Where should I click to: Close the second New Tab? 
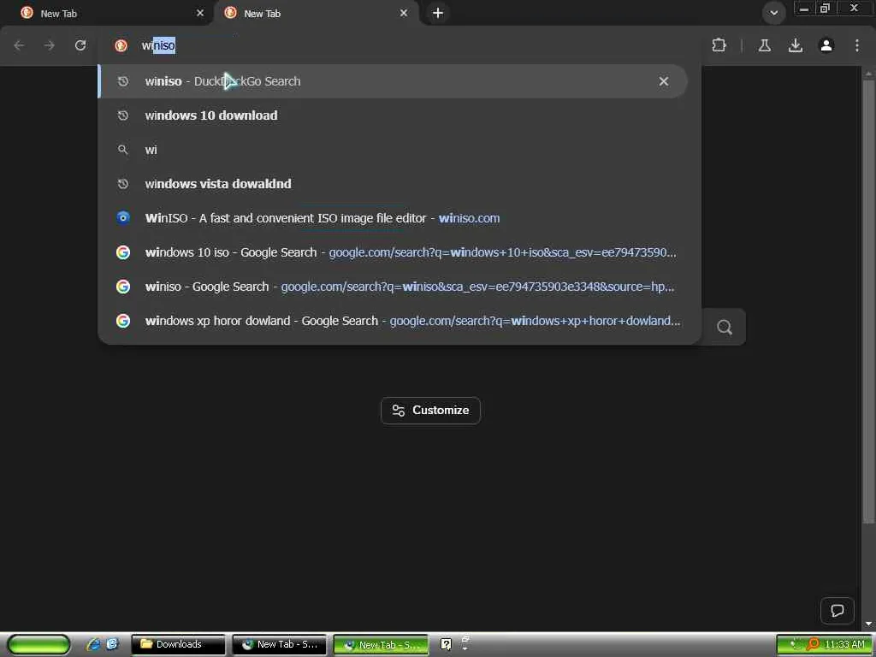(x=404, y=13)
